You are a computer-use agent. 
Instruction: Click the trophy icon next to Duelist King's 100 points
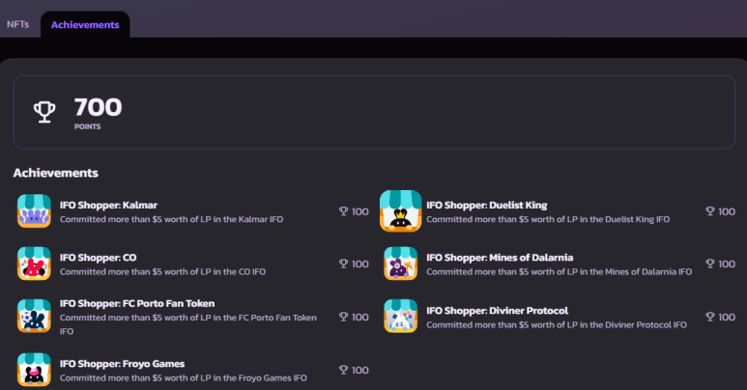click(710, 211)
